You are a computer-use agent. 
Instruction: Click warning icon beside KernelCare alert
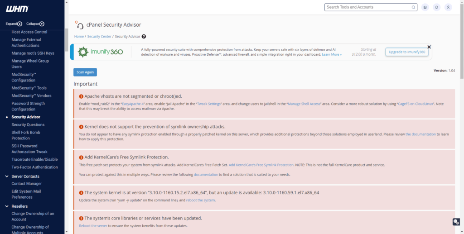[x=81, y=157]
